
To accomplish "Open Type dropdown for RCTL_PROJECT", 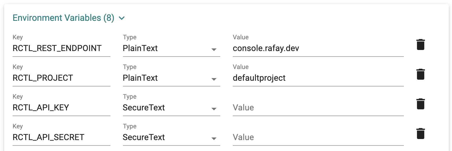I will (171, 78).
